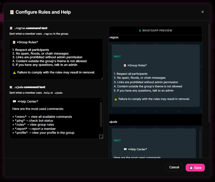Click the '*.profile*' command line in the help text
This screenshot has height=182, width=215.
(43, 133)
